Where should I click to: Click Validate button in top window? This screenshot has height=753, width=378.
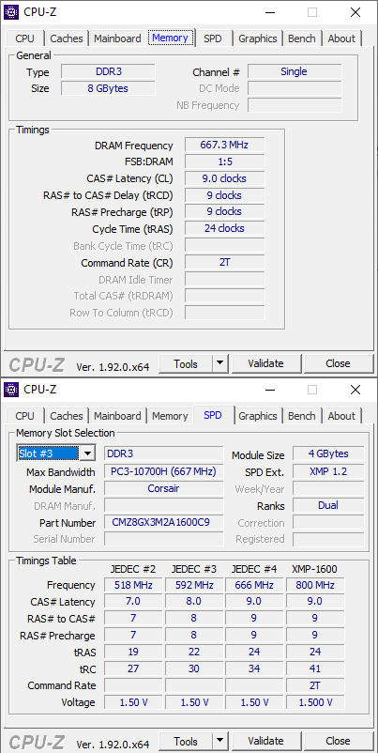[x=265, y=363]
